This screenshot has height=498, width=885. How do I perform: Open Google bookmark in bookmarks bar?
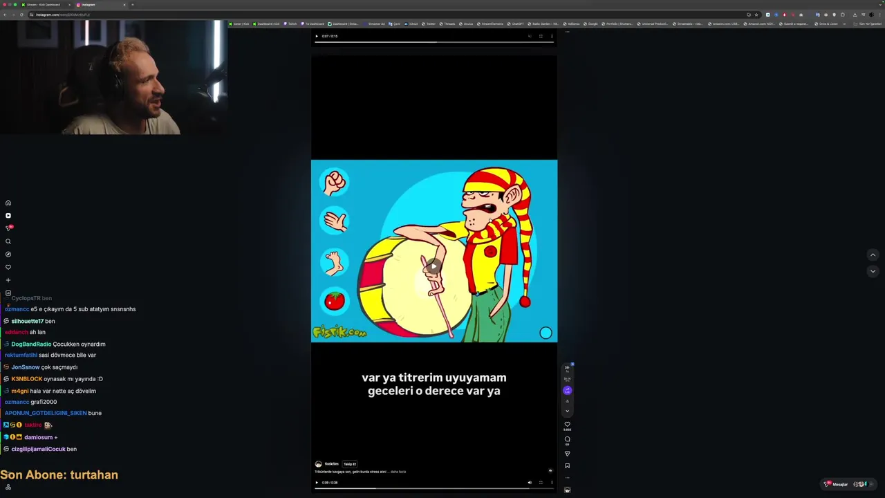[x=590, y=24]
